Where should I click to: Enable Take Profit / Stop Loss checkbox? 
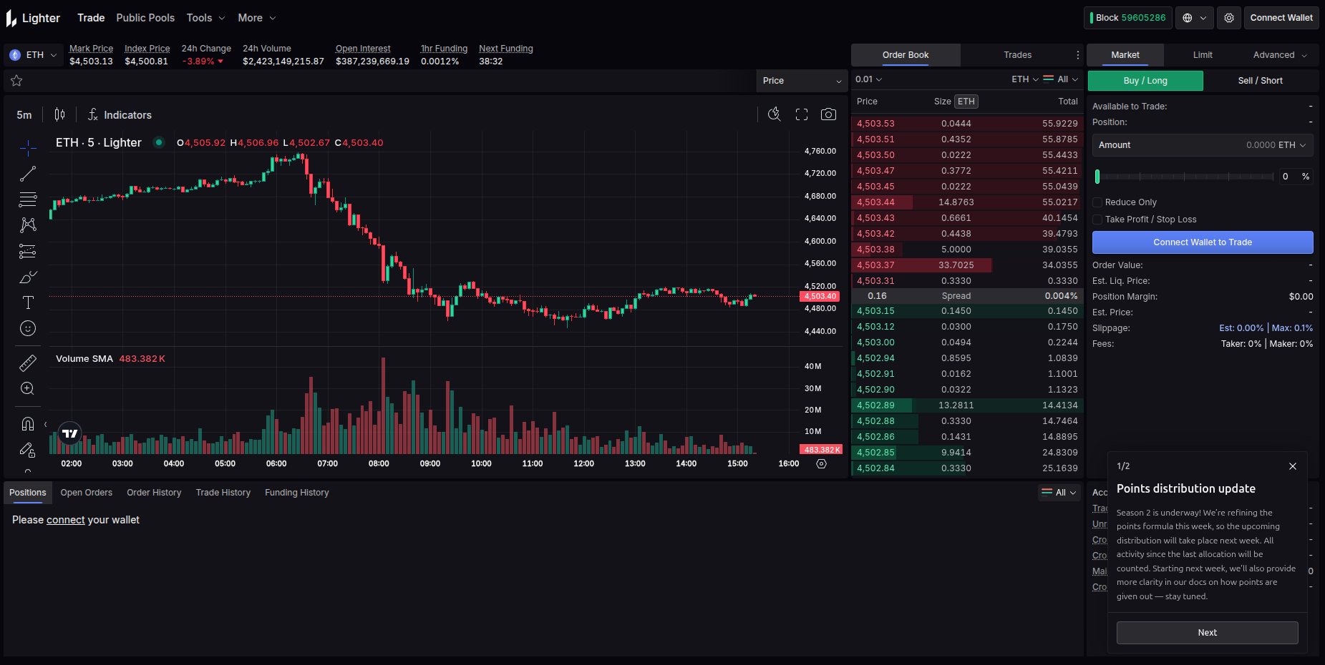pos(1097,220)
